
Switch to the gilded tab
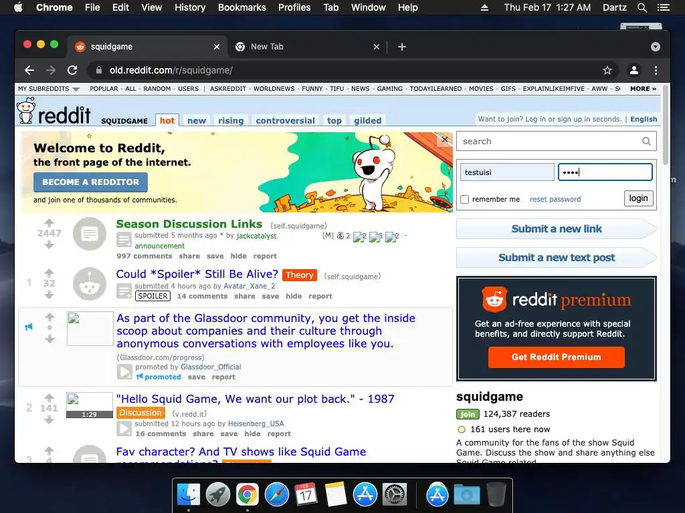(x=367, y=120)
